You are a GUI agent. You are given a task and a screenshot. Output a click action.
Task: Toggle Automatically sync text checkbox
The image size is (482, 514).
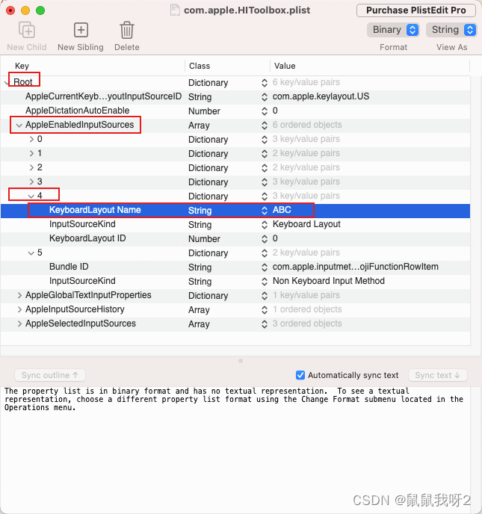point(300,375)
